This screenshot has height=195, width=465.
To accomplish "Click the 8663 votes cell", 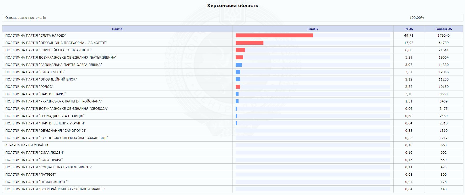I will click(444, 94).
